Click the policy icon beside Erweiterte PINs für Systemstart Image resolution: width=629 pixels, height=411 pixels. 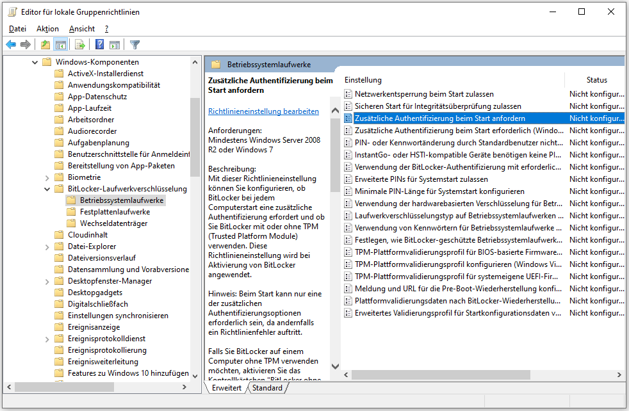tap(348, 179)
